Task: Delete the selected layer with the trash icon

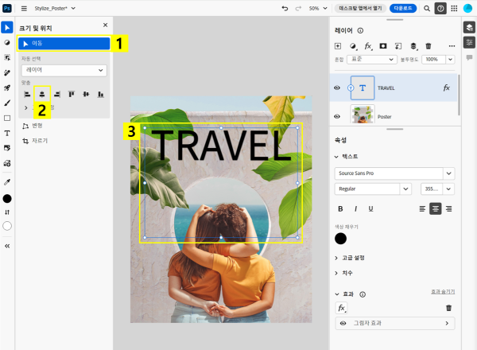Action: 429,46
